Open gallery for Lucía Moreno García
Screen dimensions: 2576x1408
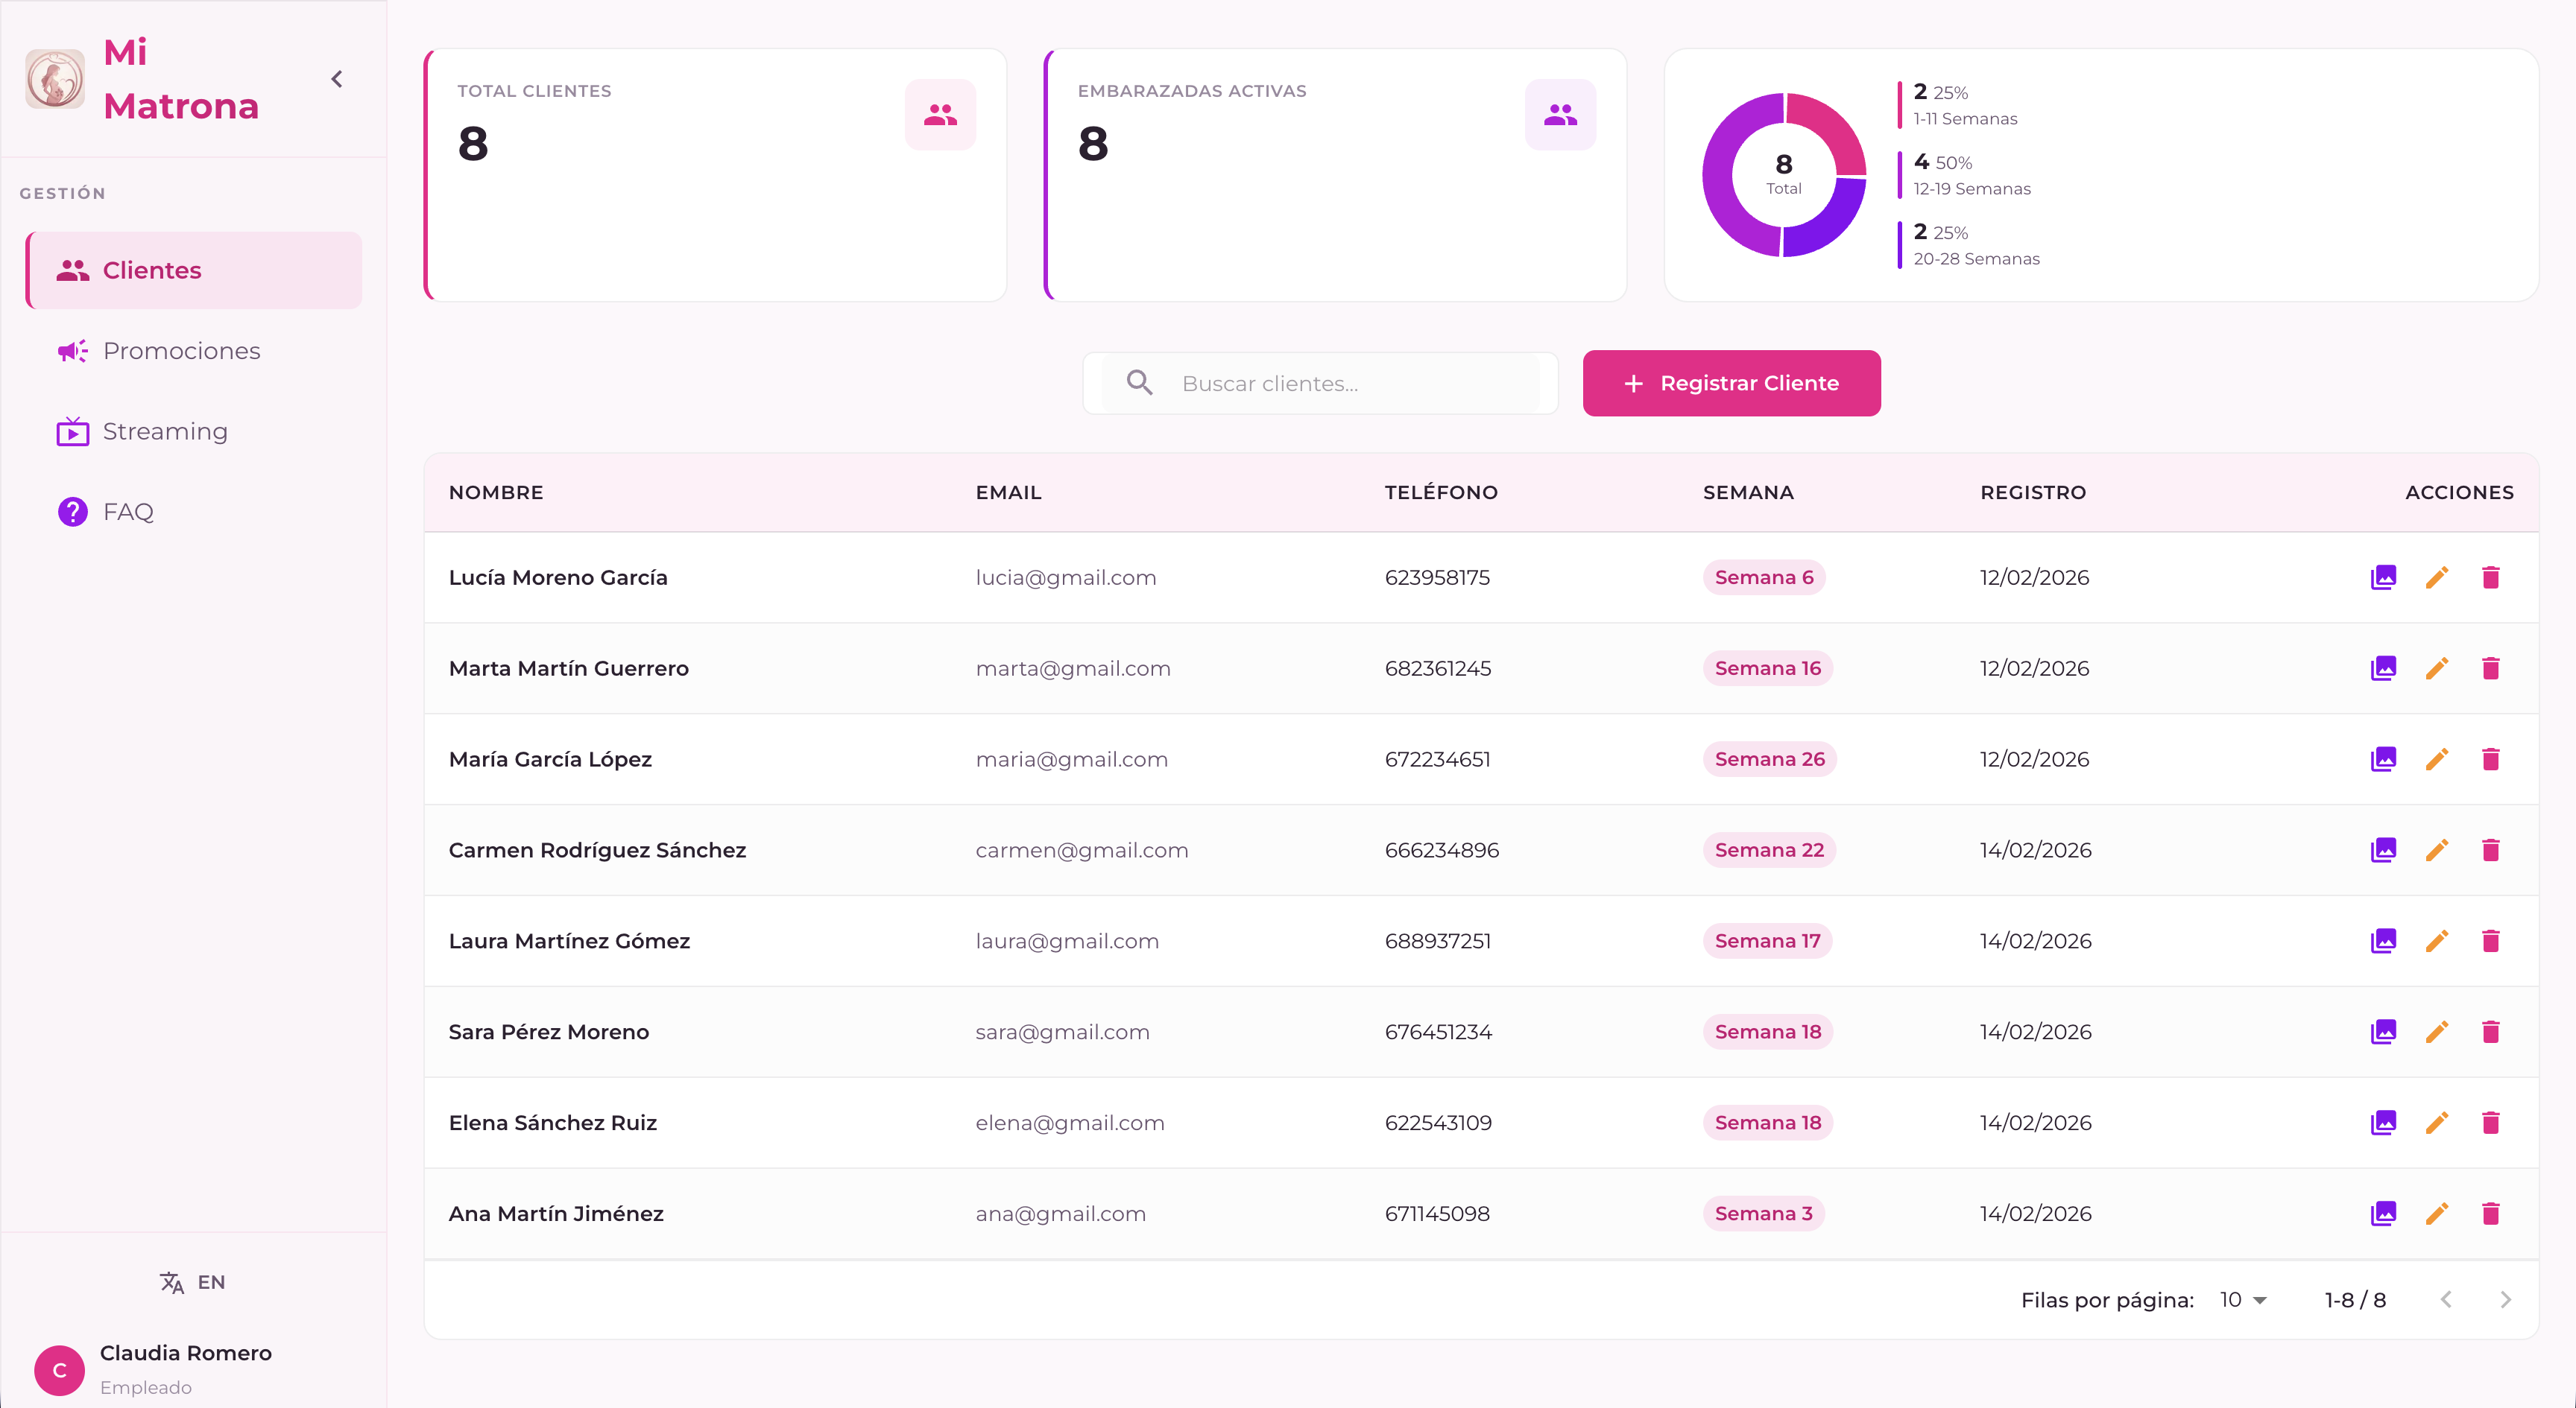click(x=2383, y=577)
